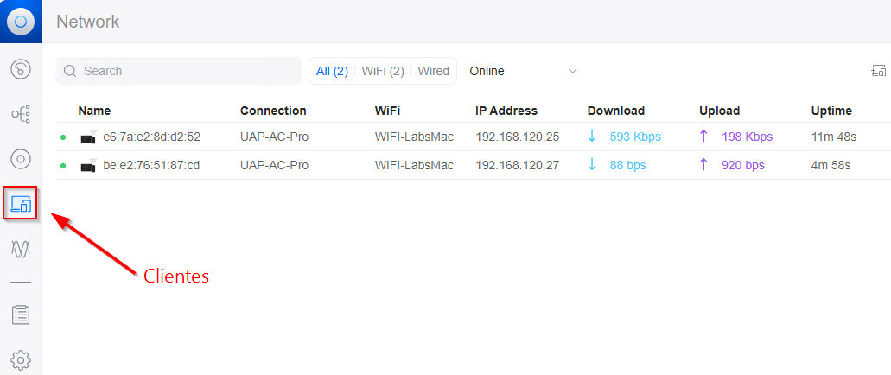Open client be:e2:76:51:87:cd row
Image resolution: width=891 pixels, height=375 pixels.
click(151, 165)
